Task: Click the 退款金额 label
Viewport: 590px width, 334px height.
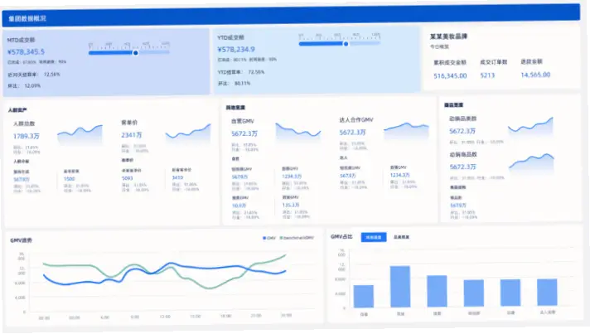Action: pyautogui.click(x=531, y=61)
